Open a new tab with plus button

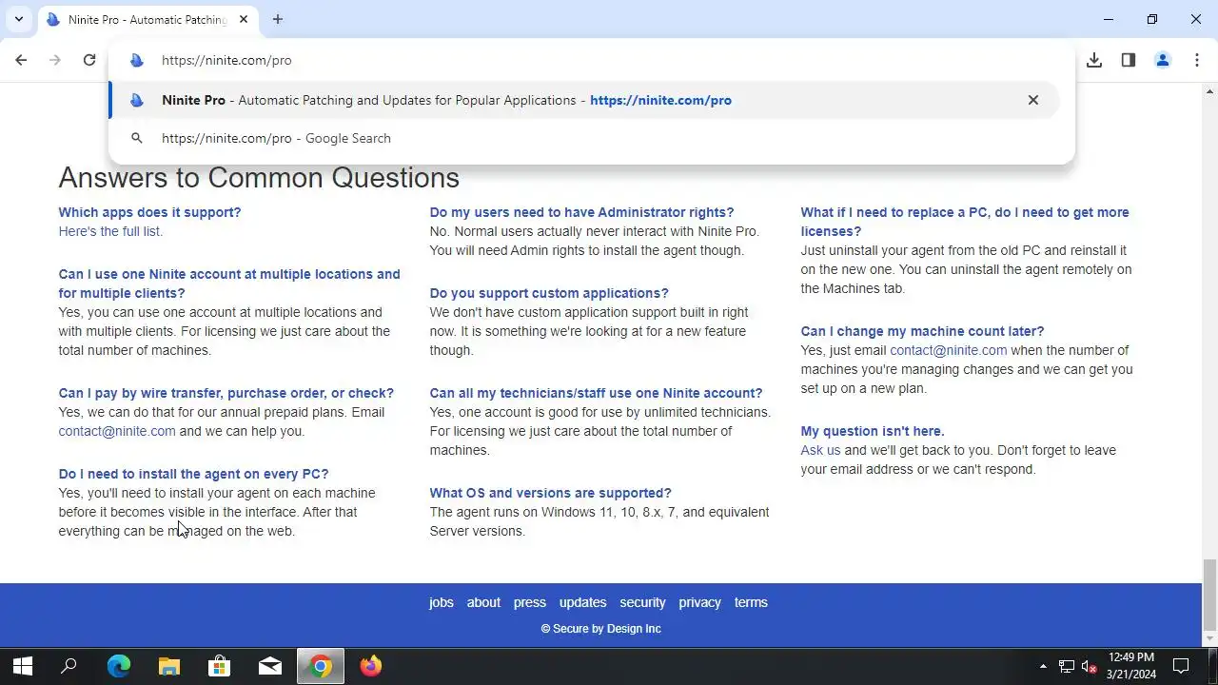[x=277, y=19]
